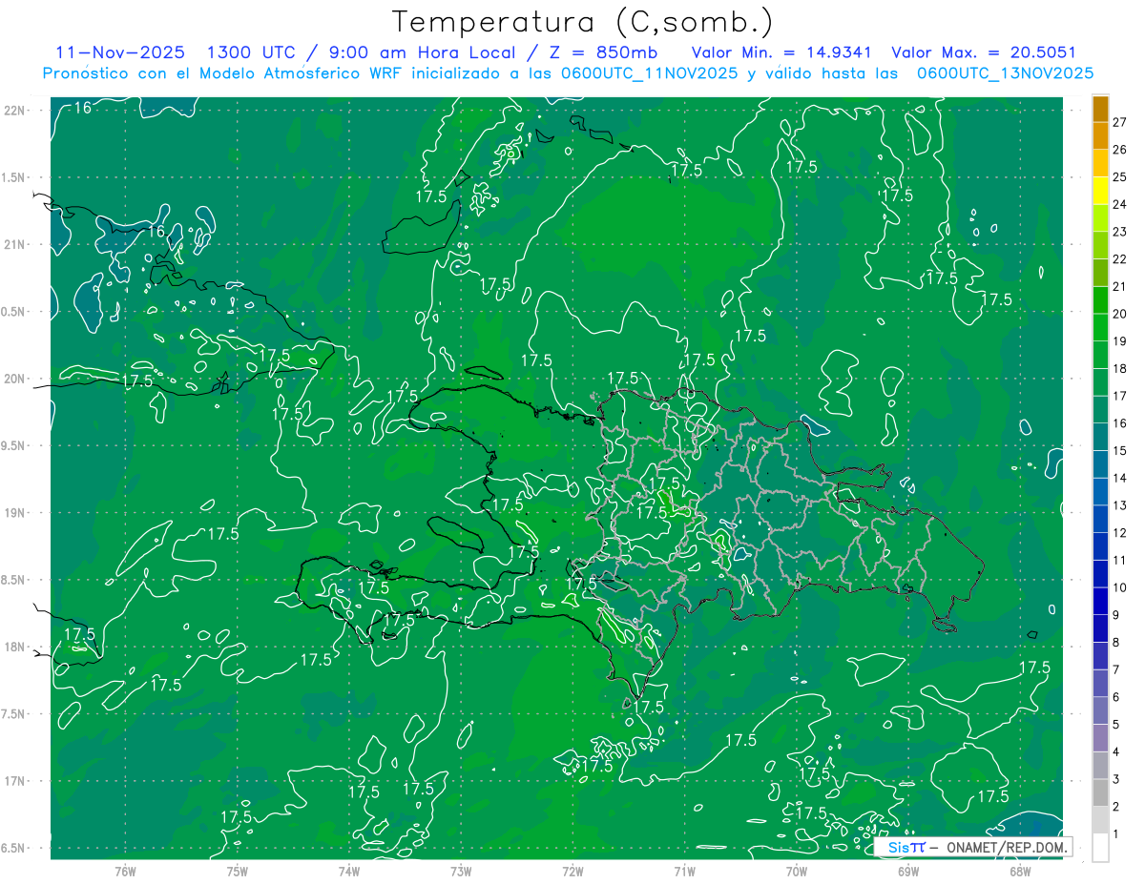The height and width of the screenshot is (884, 1145).
Task: Pick the yellow swatch between legend 24 and 25
Action: [1100, 192]
